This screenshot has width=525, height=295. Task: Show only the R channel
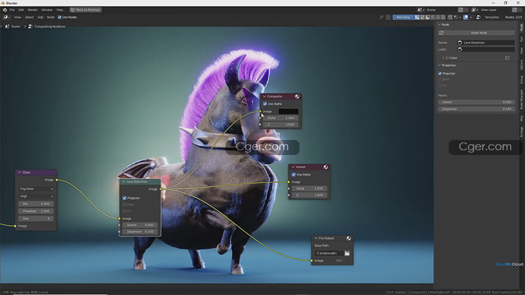(433, 17)
